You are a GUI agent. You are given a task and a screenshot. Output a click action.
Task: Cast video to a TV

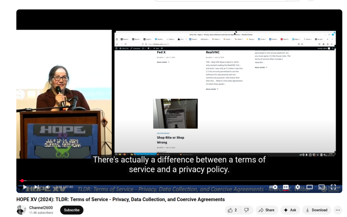pos(321,187)
